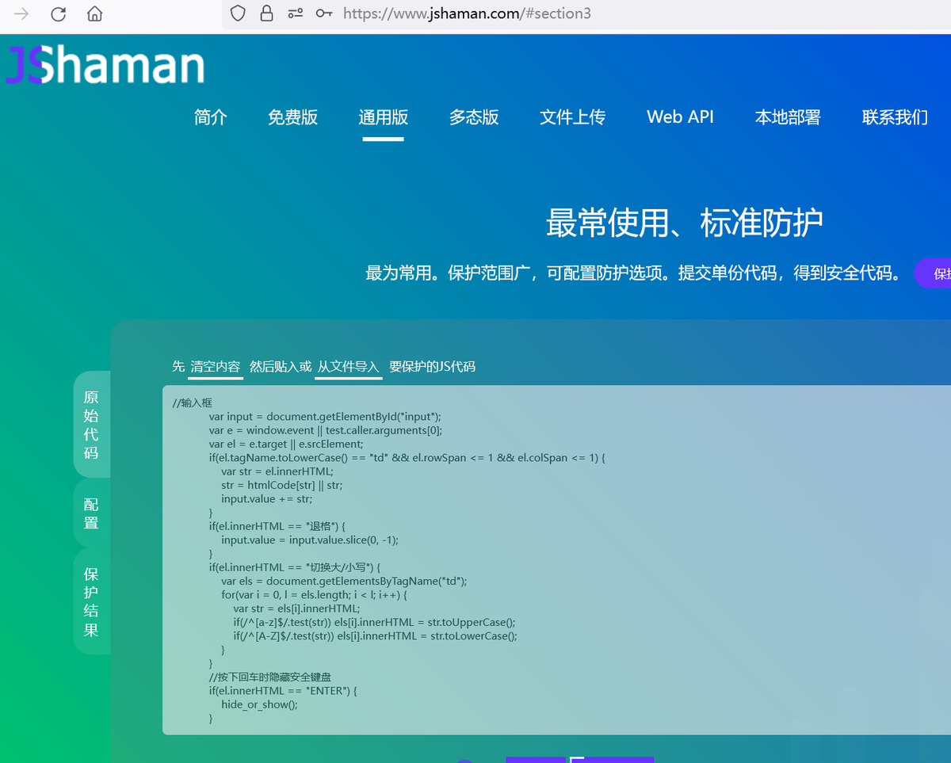Click the key saved-password icon

324,13
